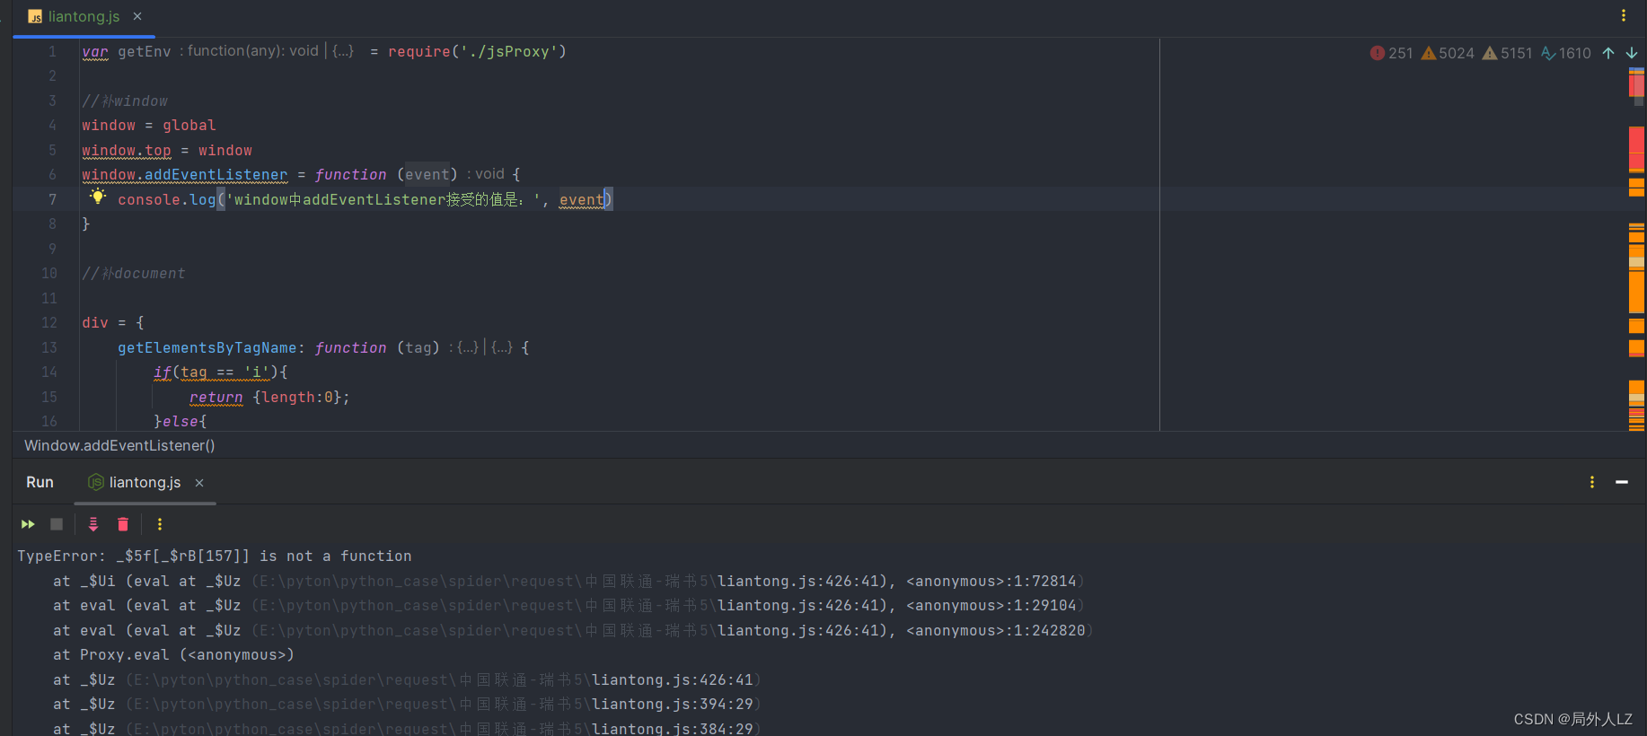Click the 5151 weak warnings indicator
Image resolution: width=1647 pixels, height=736 pixels.
[x=1506, y=53]
